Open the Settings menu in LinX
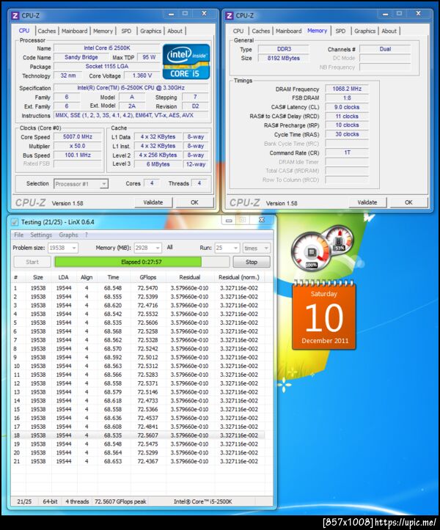 (41, 235)
